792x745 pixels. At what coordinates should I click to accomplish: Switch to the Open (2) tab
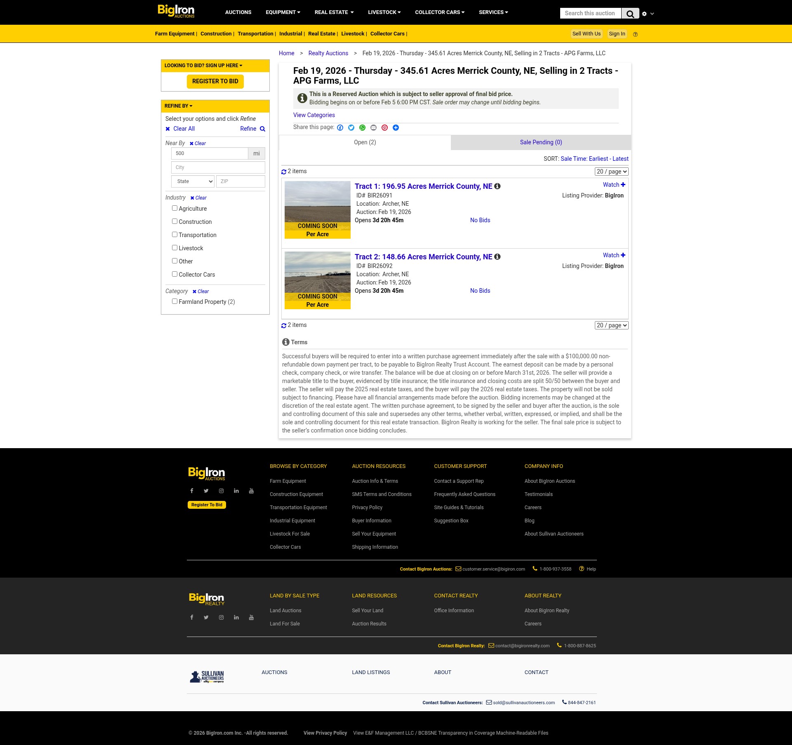click(x=365, y=142)
